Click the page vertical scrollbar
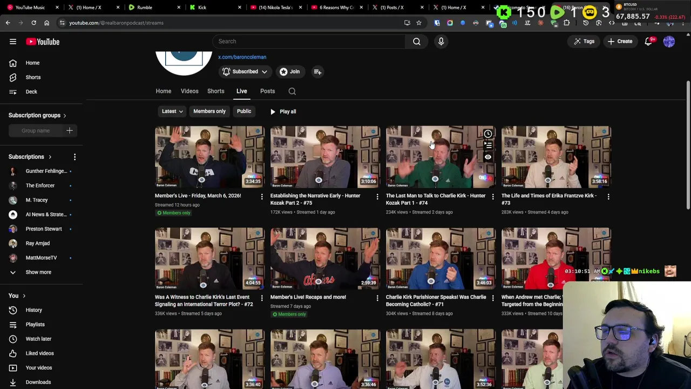Screen dimensions: 691x389 (x=688, y=146)
